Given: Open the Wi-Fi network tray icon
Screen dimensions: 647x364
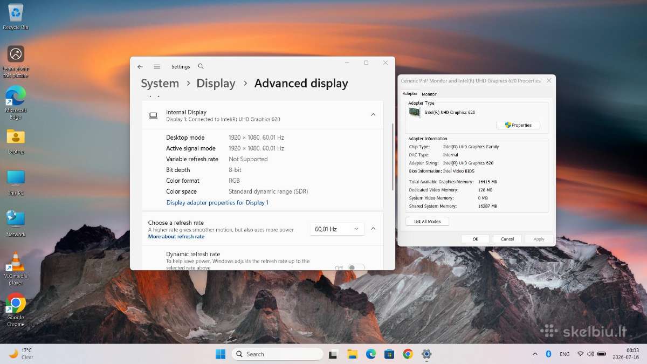Looking at the screenshot, I should (580, 354).
